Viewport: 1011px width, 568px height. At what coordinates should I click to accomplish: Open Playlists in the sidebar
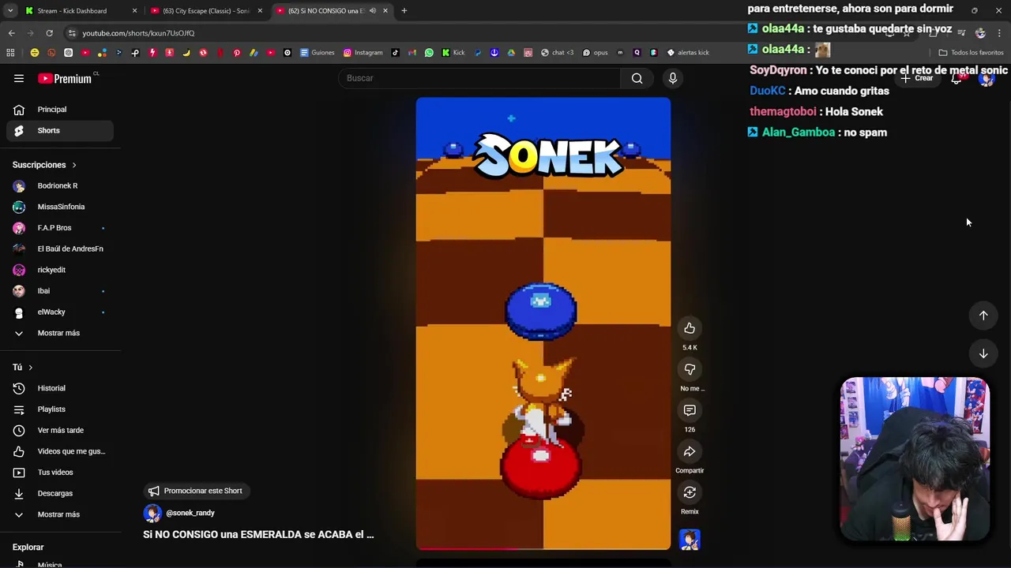pyautogui.click(x=60, y=409)
